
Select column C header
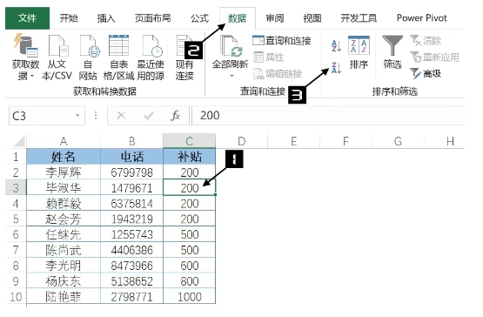pos(189,141)
